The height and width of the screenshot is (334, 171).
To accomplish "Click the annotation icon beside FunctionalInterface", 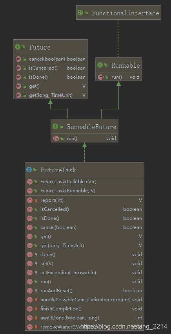I will coord(80,13).
